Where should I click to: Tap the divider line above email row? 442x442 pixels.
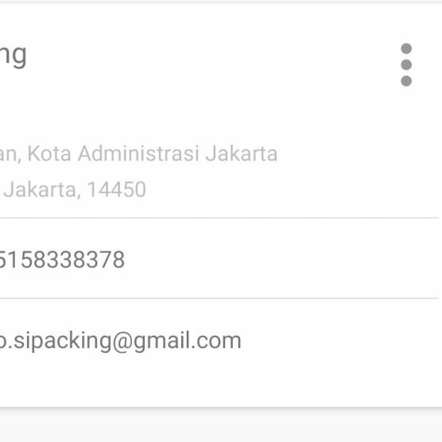coord(219,298)
